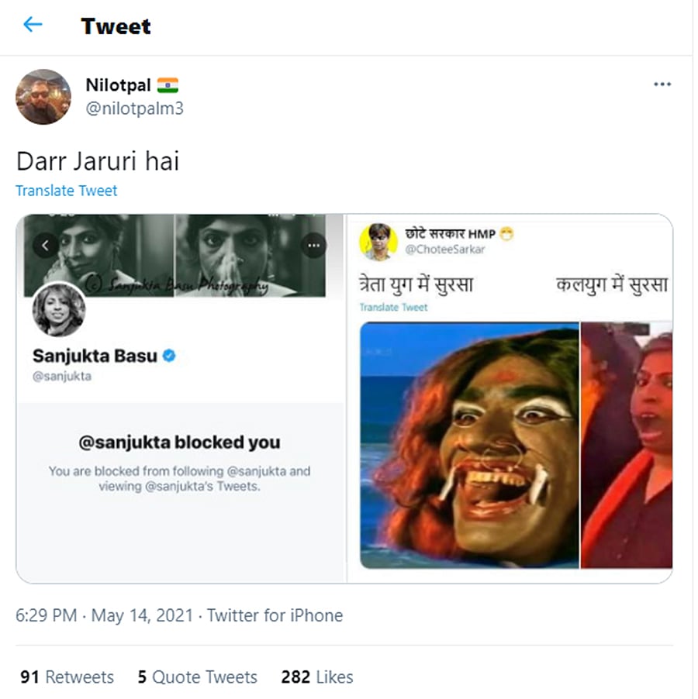Show the 282 Likes list

317,677
